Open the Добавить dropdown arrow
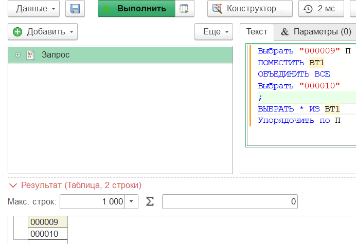 click(72, 32)
